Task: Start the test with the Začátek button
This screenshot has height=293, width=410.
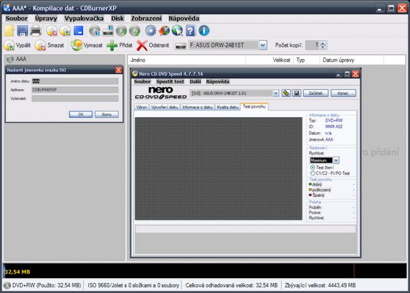Action: 316,93
